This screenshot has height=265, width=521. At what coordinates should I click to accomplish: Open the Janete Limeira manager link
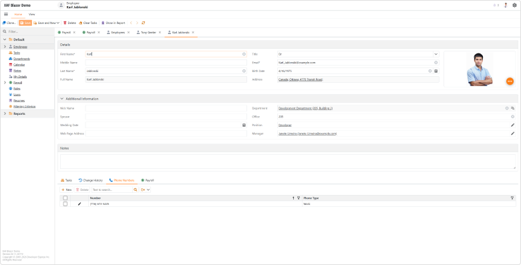coord(307,134)
